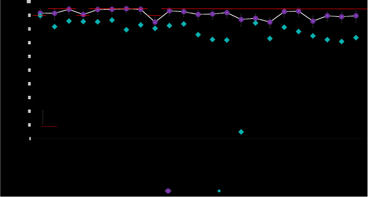Click the 50 label on the y-axis

(x=29, y=70)
